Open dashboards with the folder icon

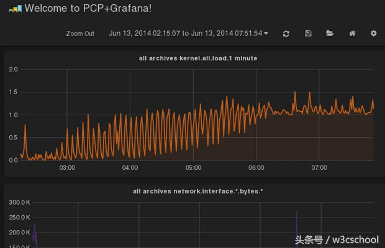330,33
